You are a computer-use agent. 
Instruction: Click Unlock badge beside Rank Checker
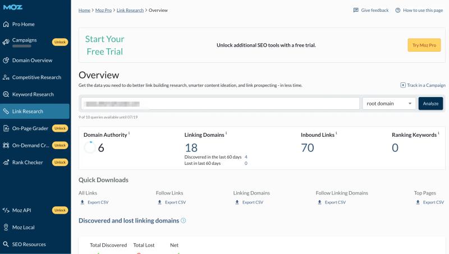point(60,162)
